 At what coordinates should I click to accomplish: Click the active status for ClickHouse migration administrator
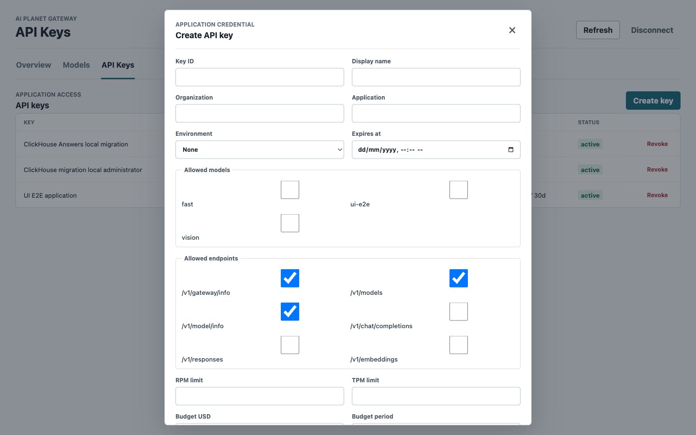pos(590,170)
